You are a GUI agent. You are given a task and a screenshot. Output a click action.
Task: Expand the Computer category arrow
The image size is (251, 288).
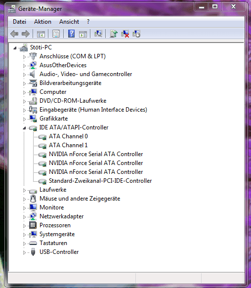point(24,92)
